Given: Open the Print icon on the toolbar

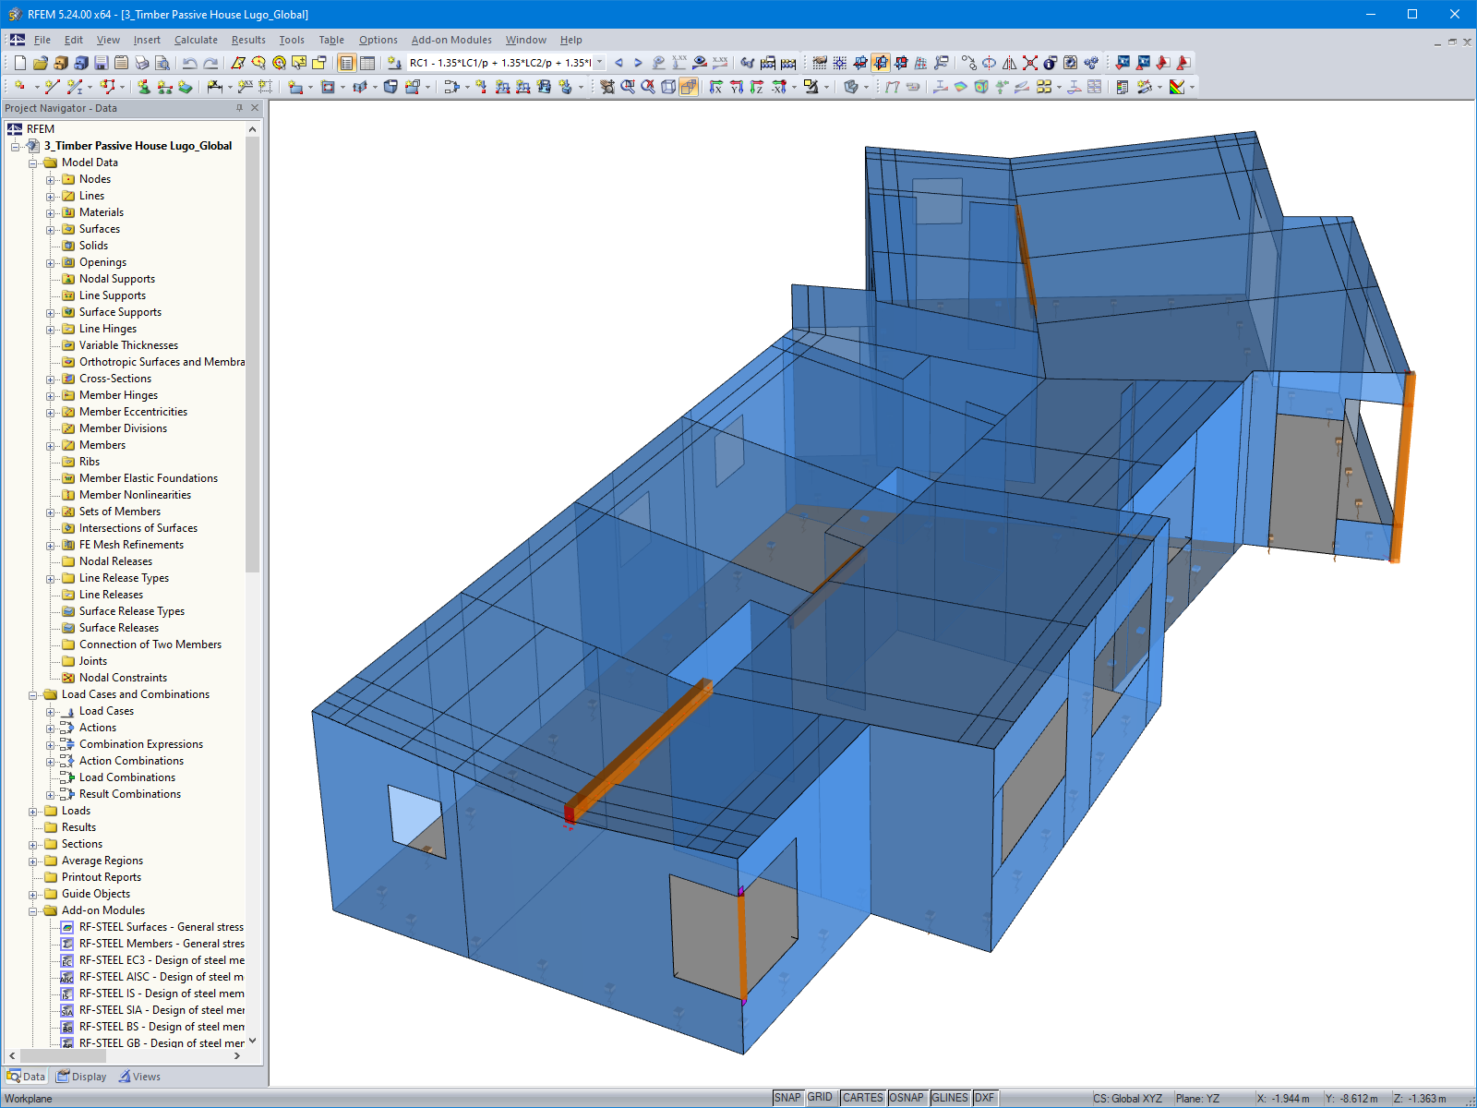Looking at the screenshot, I should pyautogui.click(x=142, y=63).
